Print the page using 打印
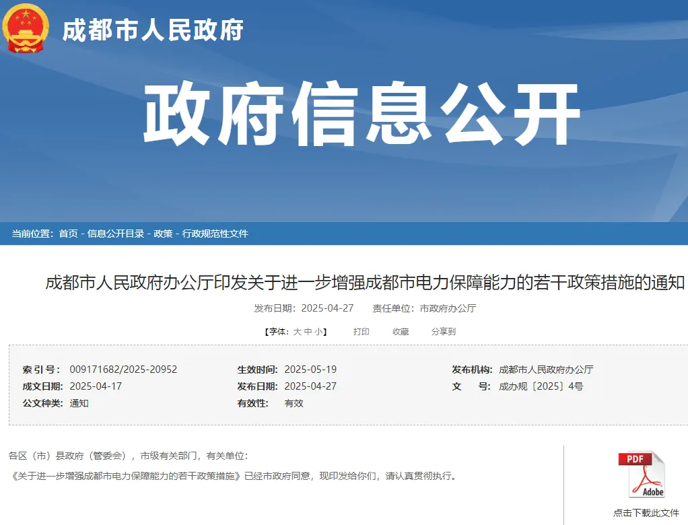The height and width of the screenshot is (525, 688). (x=362, y=332)
